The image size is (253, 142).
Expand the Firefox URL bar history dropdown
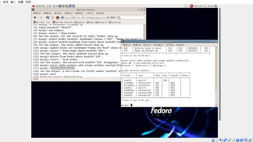click(108, 17)
